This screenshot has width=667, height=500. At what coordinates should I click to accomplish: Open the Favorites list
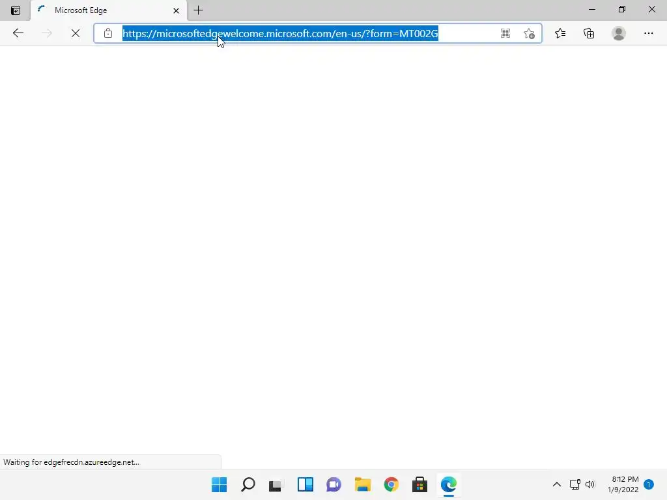[x=560, y=33]
